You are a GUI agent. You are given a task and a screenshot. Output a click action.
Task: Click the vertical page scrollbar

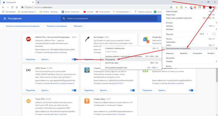217,75
